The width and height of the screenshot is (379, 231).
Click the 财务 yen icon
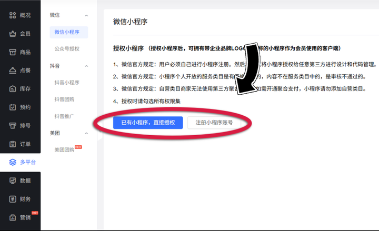[x=13, y=199]
